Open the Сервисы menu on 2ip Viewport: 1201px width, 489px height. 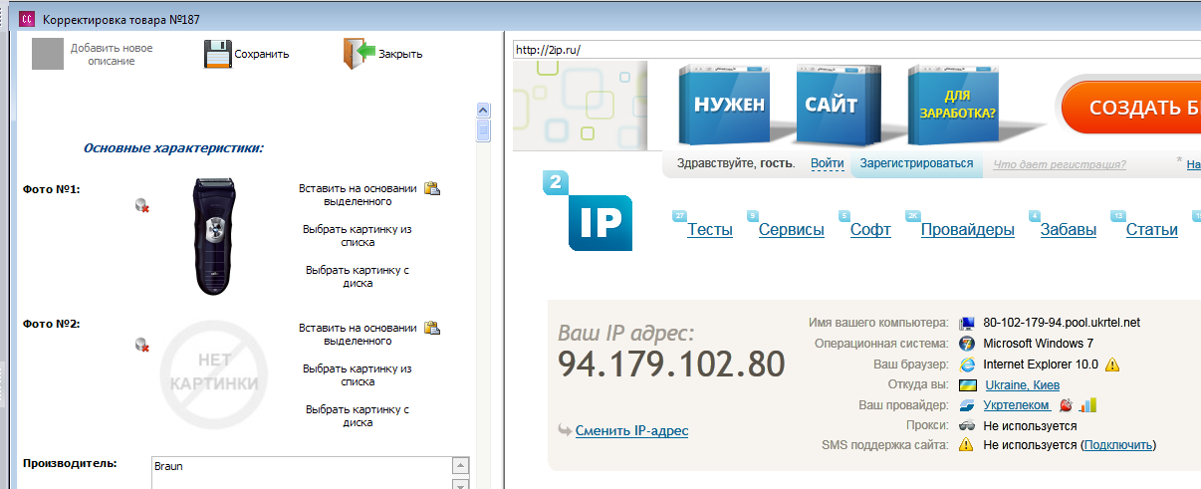(792, 230)
